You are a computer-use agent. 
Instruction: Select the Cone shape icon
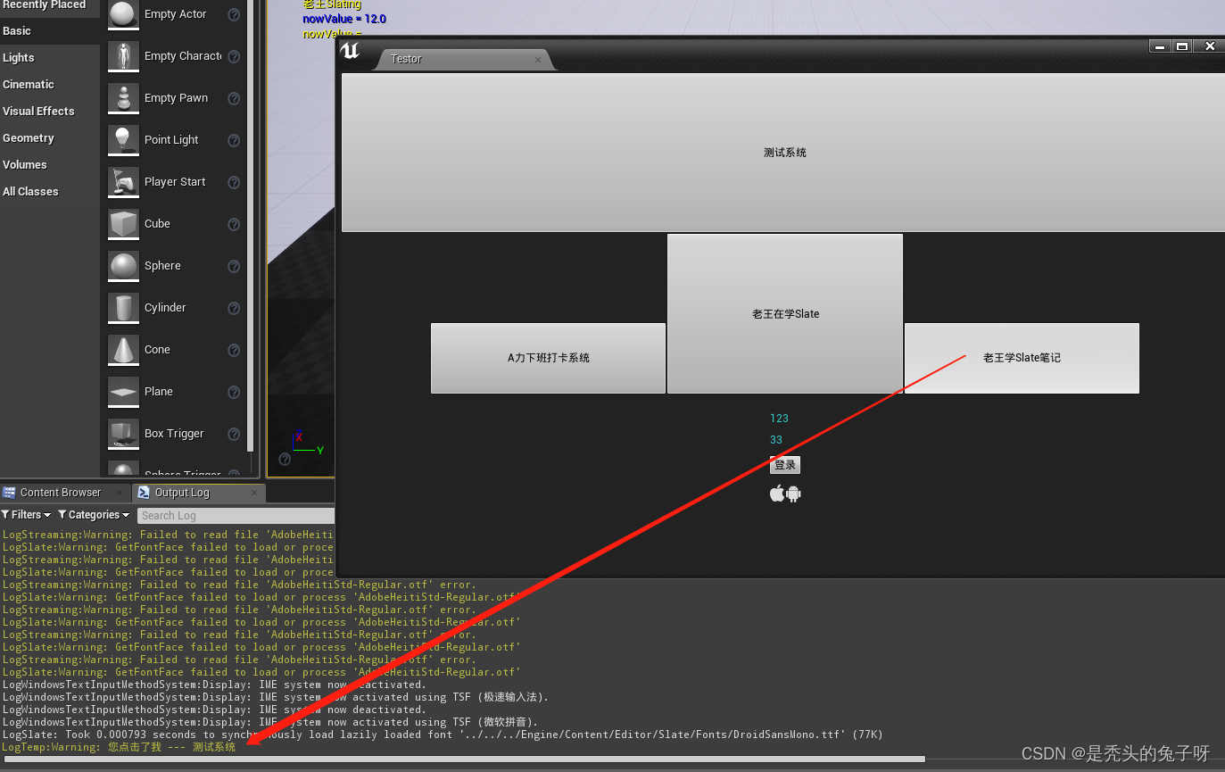(123, 350)
